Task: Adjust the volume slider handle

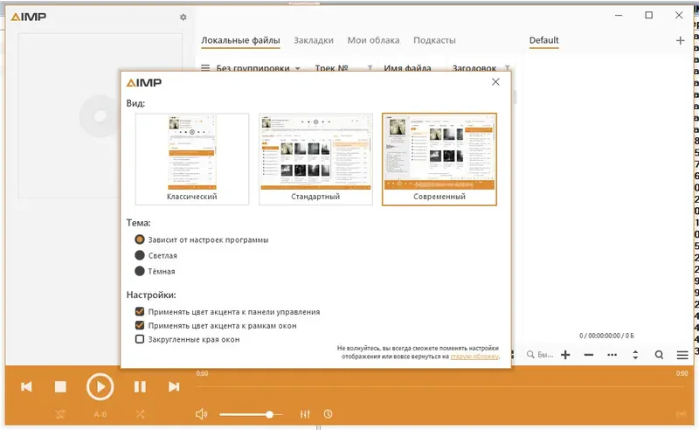Action: coord(270,414)
